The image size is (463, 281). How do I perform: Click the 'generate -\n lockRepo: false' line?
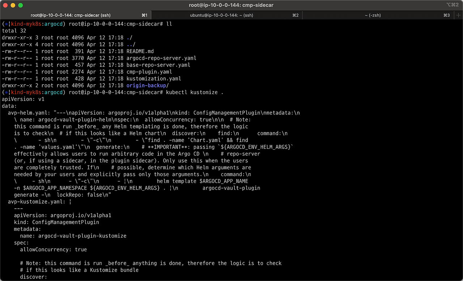(x=62, y=195)
